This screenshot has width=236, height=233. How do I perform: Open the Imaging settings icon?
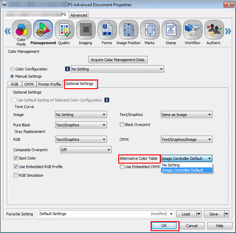point(86,30)
